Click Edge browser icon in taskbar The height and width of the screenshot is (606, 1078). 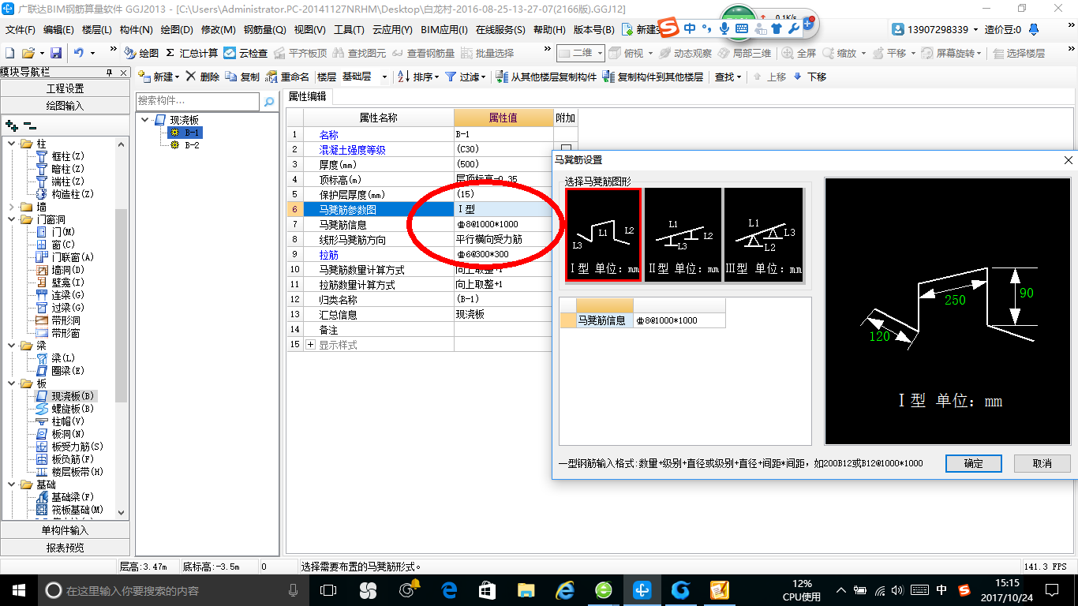click(450, 589)
